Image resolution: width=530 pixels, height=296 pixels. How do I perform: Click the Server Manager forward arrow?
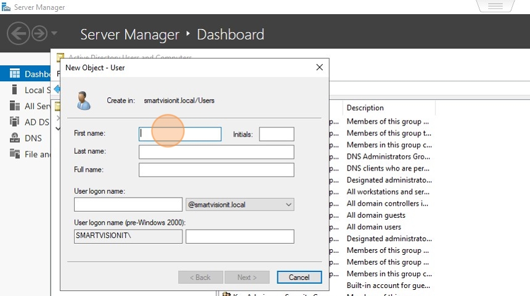click(39, 33)
